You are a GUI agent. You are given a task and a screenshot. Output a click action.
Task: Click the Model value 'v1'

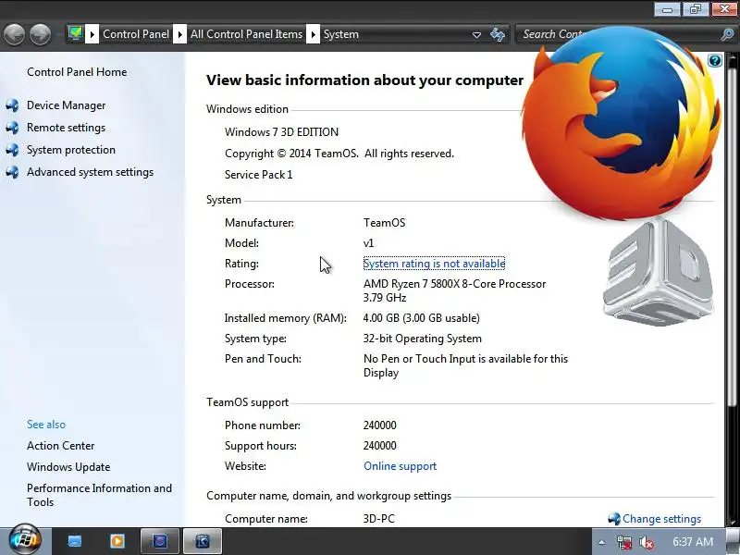coord(368,243)
